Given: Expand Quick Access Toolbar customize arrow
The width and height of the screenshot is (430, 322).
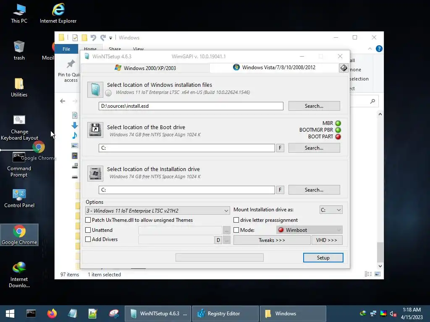Looking at the screenshot, I should [x=110, y=38].
